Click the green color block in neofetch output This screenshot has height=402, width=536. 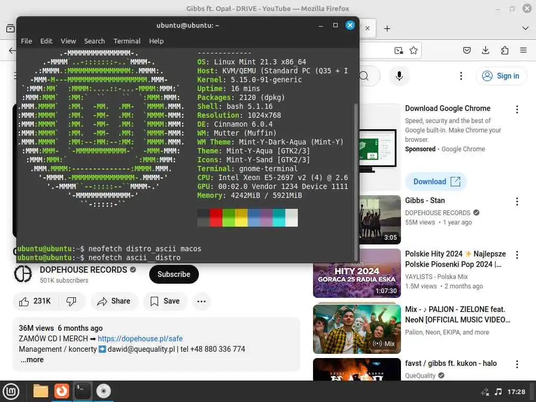point(229,218)
